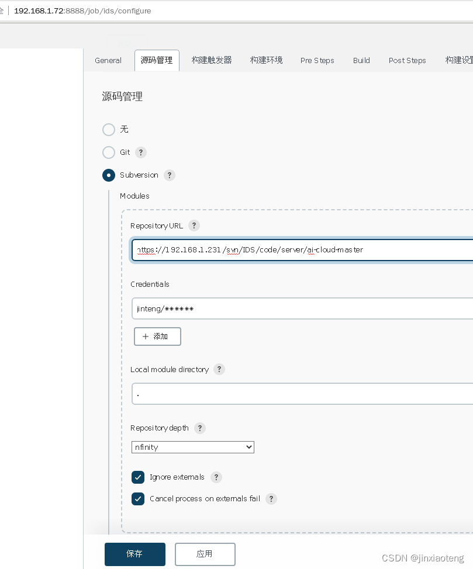Toggle the Ignore externals checkbox
This screenshot has width=473, height=569.
138,477
